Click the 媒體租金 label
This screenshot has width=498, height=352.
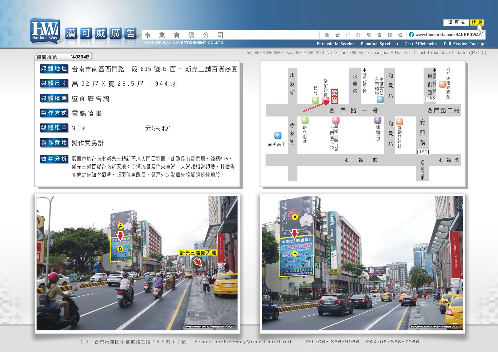[x=54, y=128]
